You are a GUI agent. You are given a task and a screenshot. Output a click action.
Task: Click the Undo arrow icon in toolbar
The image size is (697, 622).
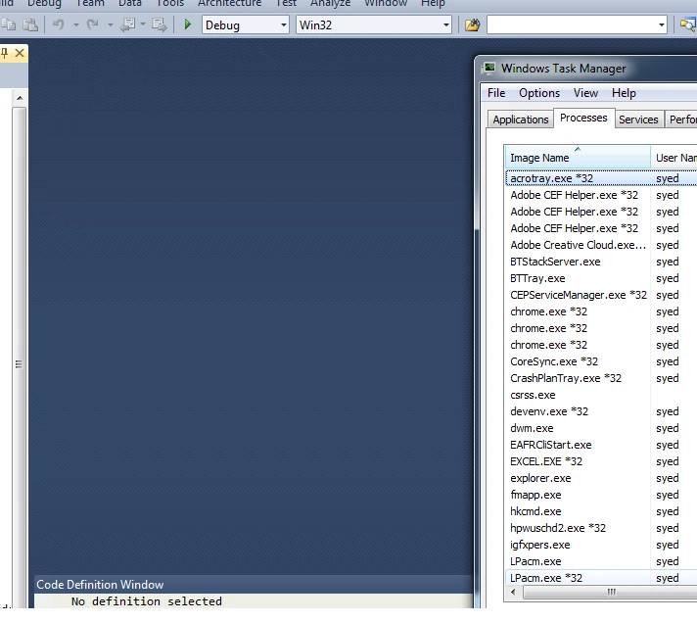(x=59, y=24)
